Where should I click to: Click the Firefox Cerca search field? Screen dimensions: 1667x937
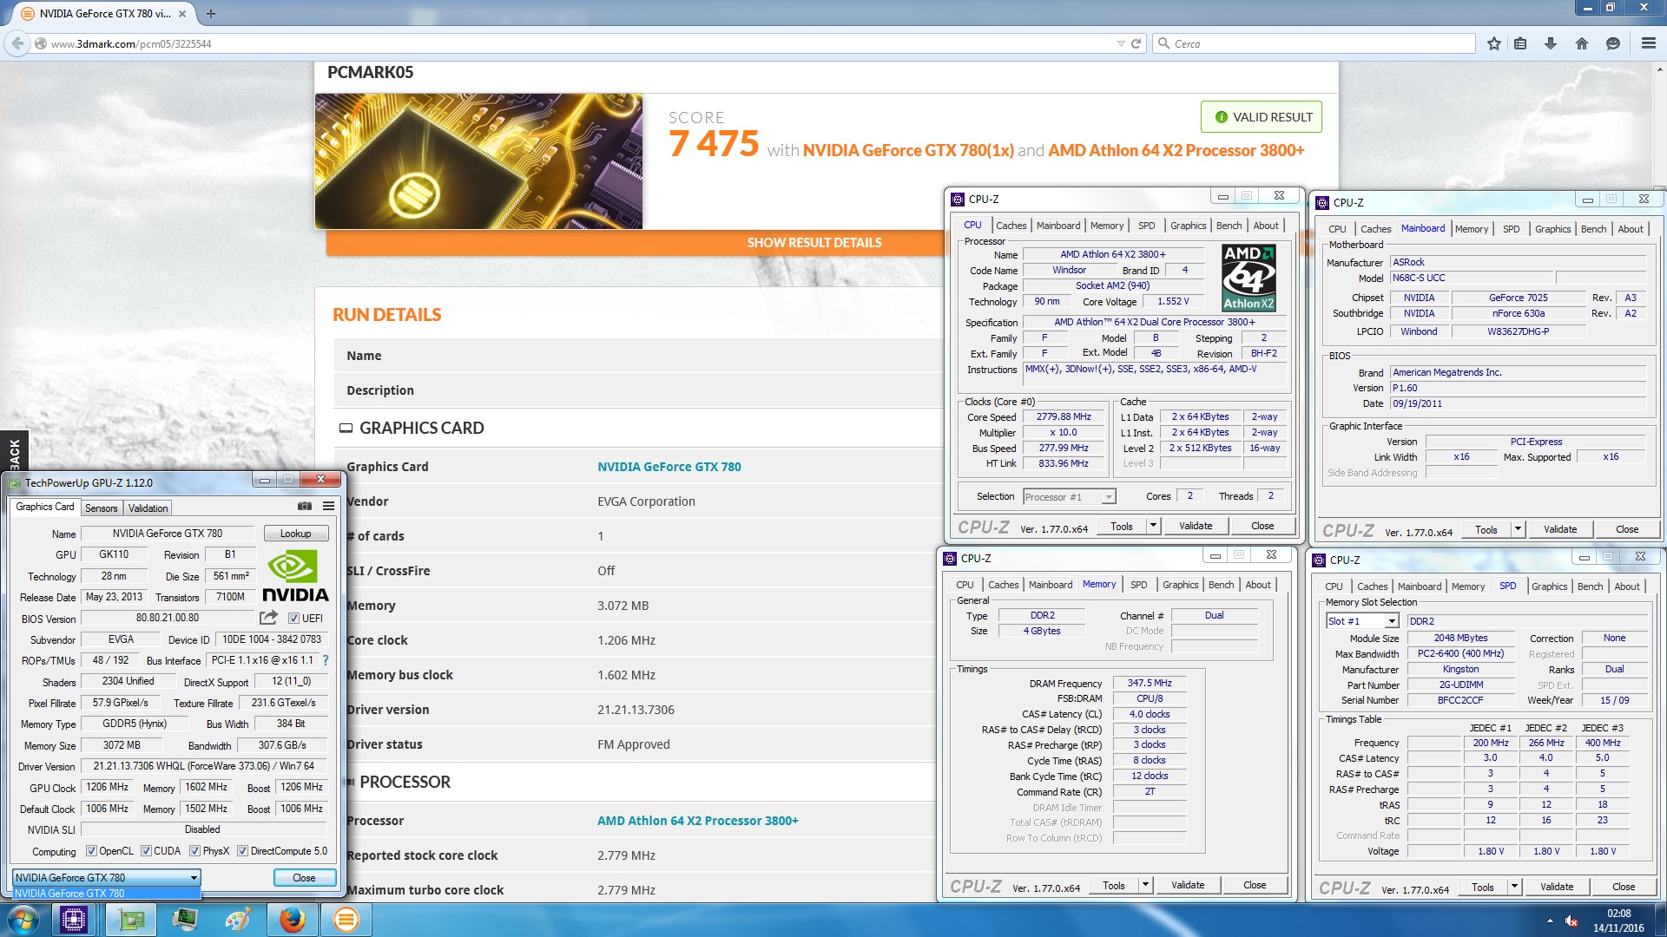(x=1314, y=43)
